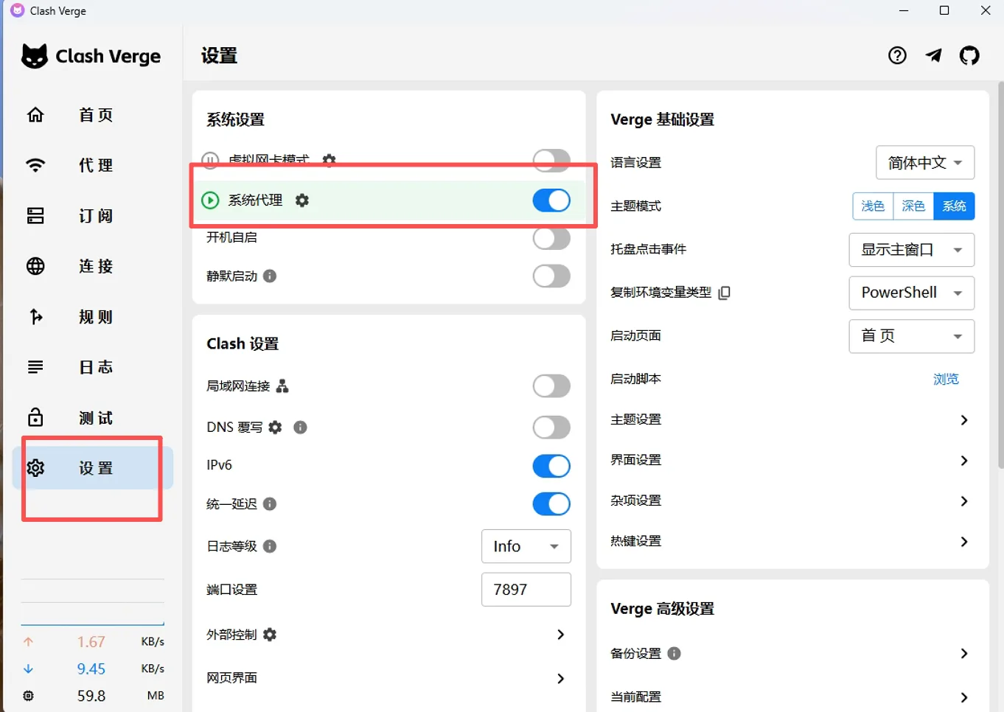The width and height of the screenshot is (1004, 712).
Task: Enable the 静默启动 switch
Action: [x=551, y=276]
